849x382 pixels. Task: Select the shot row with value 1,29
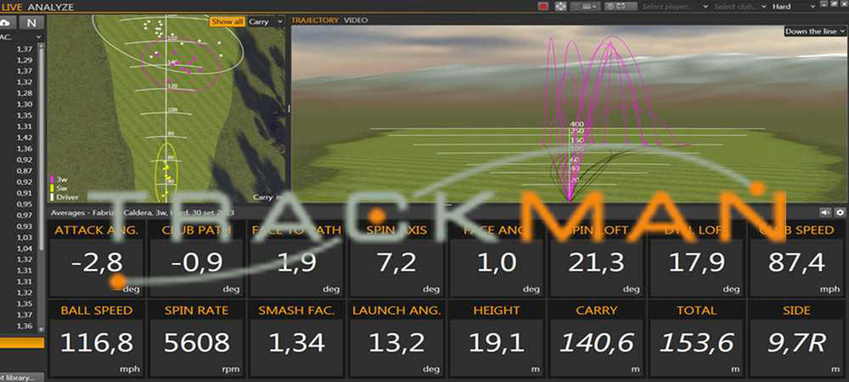point(20,59)
